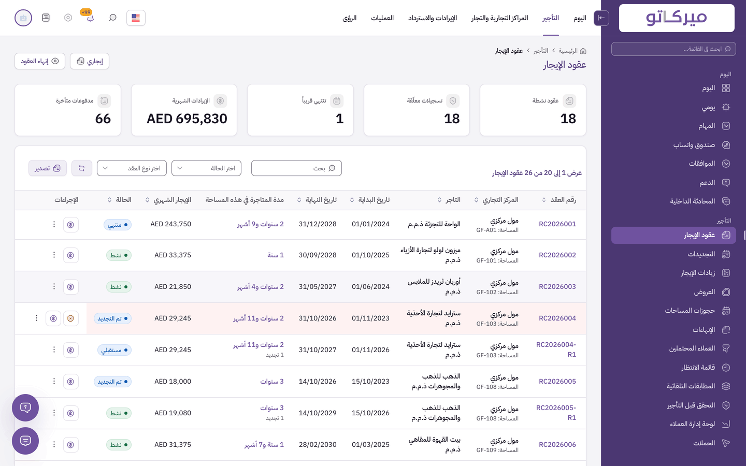Click the sidebar ابحث في القائمة search box
Image resolution: width=746 pixels, height=466 pixels.
(x=673, y=49)
